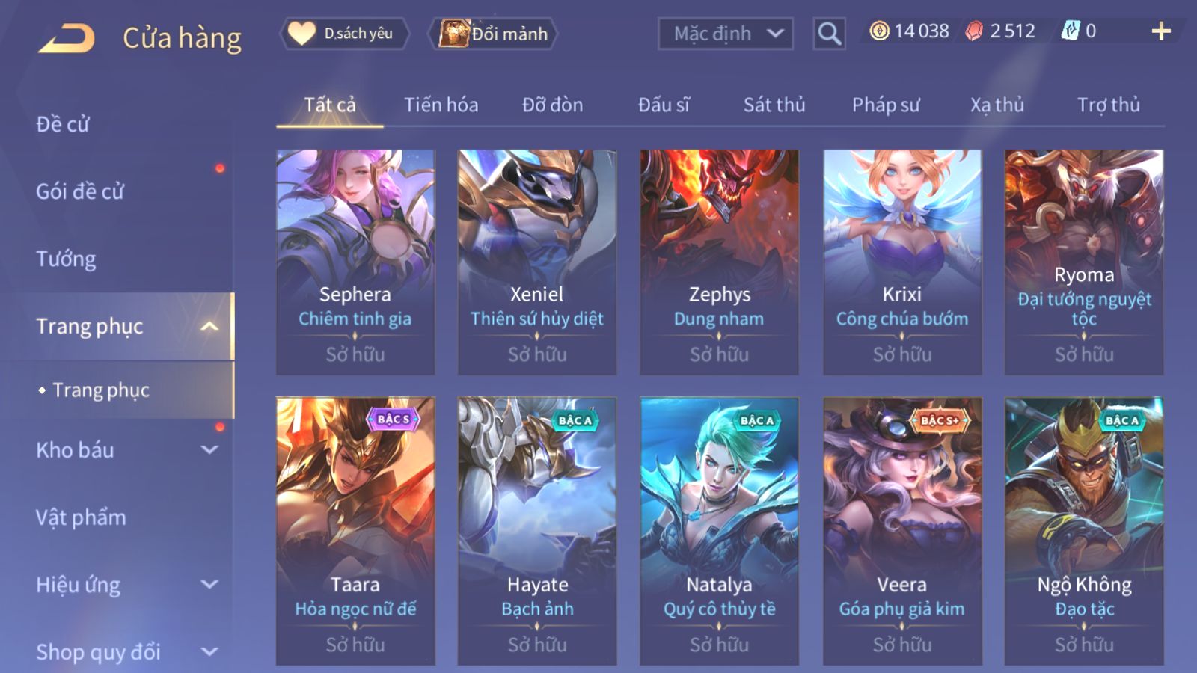Collapse the Trang phục sidebar section
Viewport: 1197px width, 673px height.
point(209,327)
